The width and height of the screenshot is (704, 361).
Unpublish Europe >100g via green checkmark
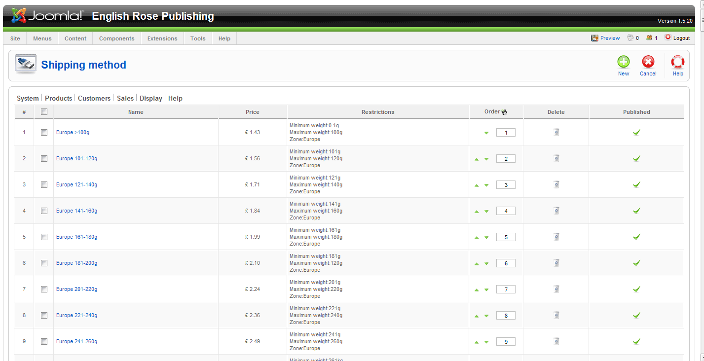[636, 132]
